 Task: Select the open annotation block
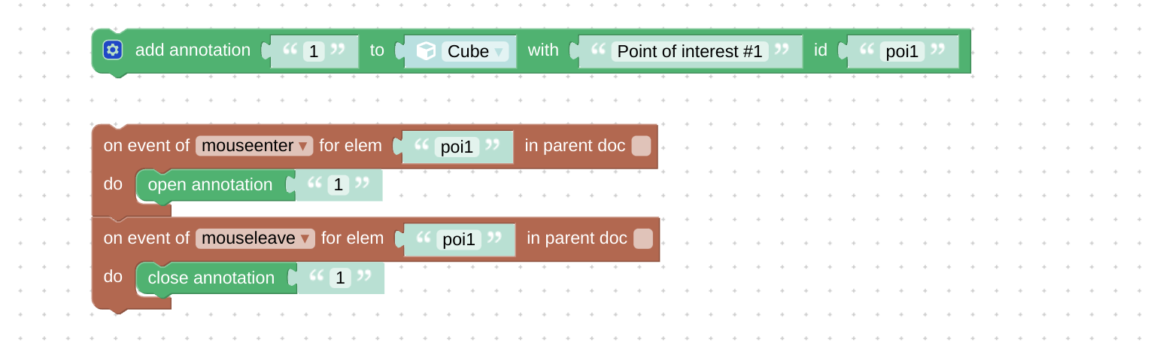210,185
